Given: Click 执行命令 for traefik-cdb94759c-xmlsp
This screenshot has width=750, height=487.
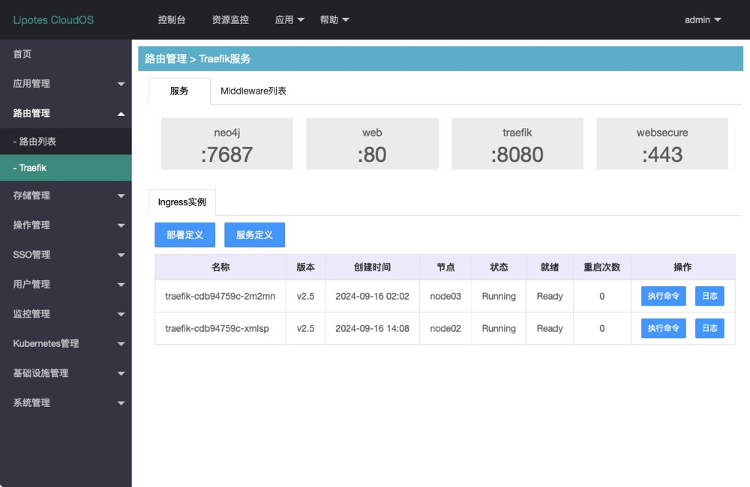Looking at the screenshot, I should 664,328.
